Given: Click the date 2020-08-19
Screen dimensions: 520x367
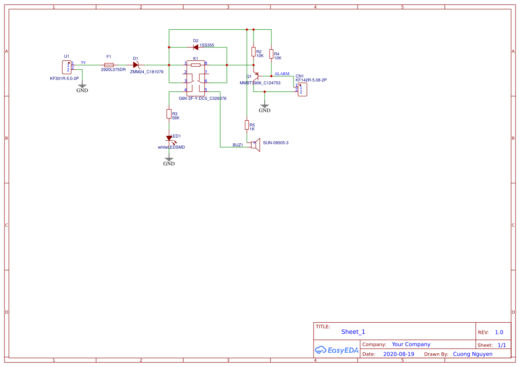Looking at the screenshot, I should (x=399, y=354).
